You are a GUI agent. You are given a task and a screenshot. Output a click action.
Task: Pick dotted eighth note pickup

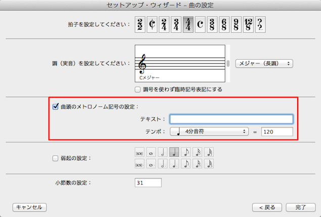(x=186, y=164)
